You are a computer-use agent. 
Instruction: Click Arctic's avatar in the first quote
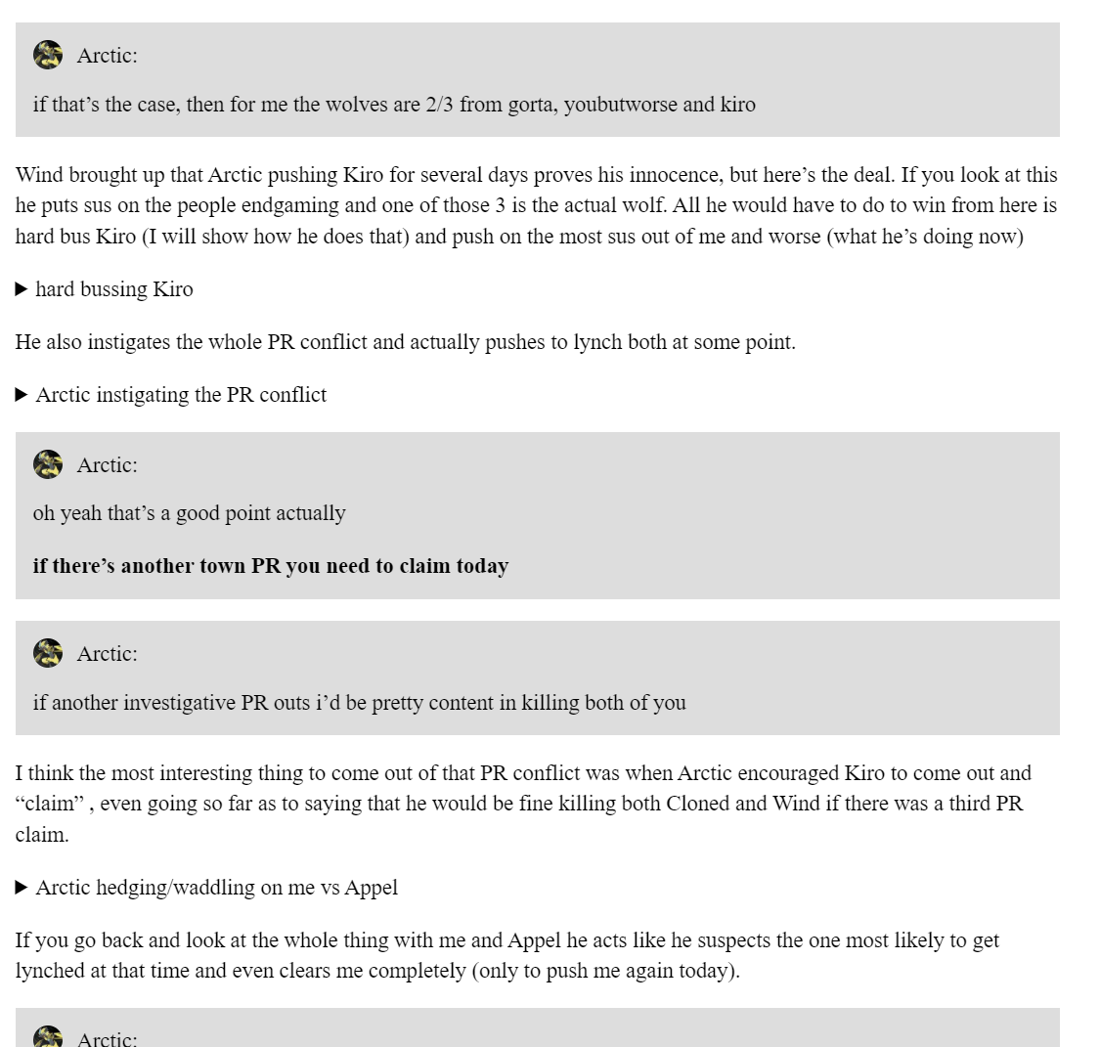[48, 55]
